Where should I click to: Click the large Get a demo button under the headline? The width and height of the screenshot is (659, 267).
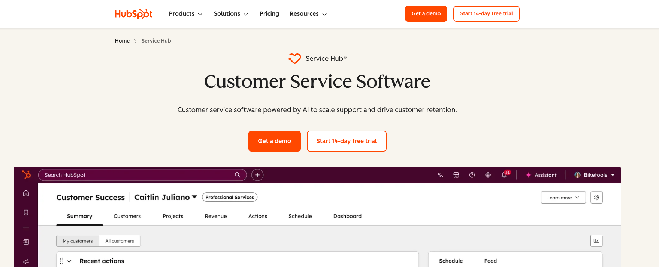[x=275, y=141]
